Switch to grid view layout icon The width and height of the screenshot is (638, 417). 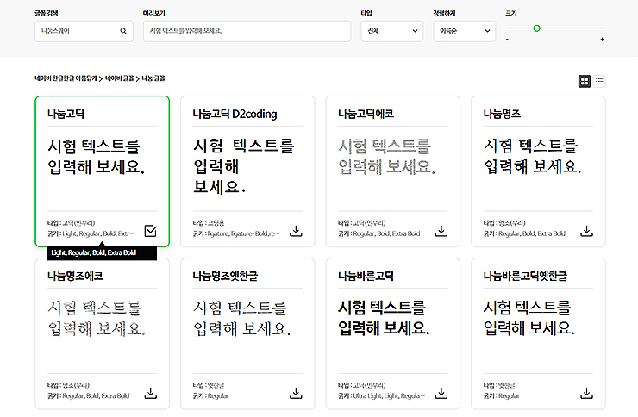click(x=585, y=81)
